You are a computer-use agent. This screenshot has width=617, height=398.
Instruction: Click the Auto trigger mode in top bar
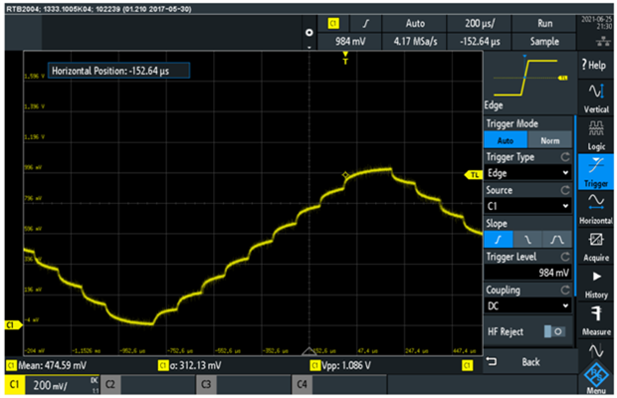(x=415, y=24)
